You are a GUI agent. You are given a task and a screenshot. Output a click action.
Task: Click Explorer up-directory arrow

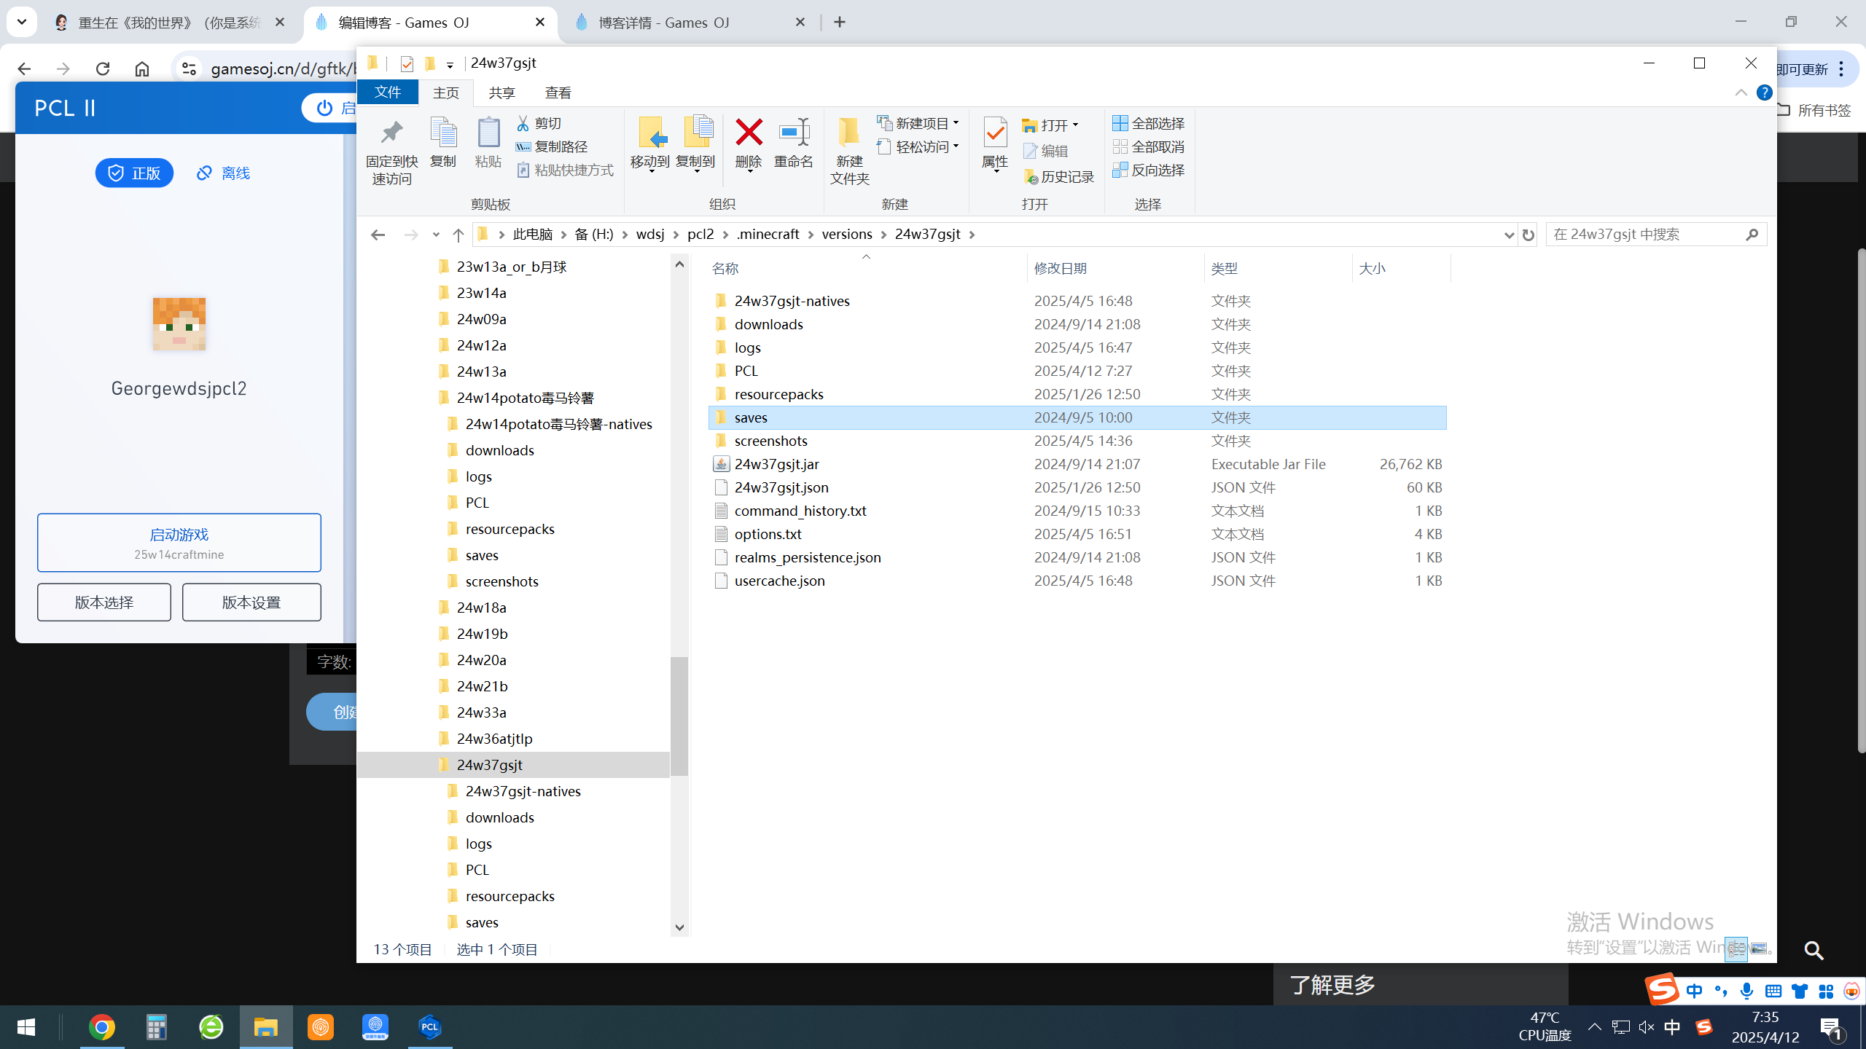(x=458, y=235)
